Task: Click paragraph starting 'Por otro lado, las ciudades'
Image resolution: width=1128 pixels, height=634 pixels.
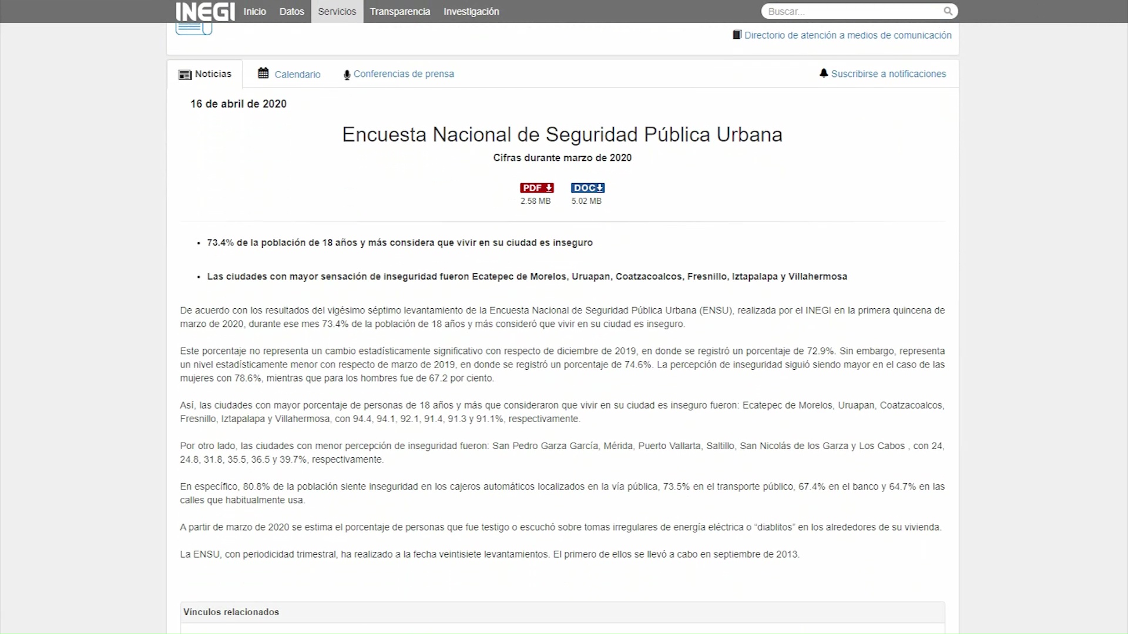Action: [562, 453]
